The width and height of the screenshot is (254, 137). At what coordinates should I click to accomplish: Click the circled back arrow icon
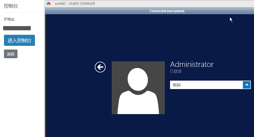point(100,67)
